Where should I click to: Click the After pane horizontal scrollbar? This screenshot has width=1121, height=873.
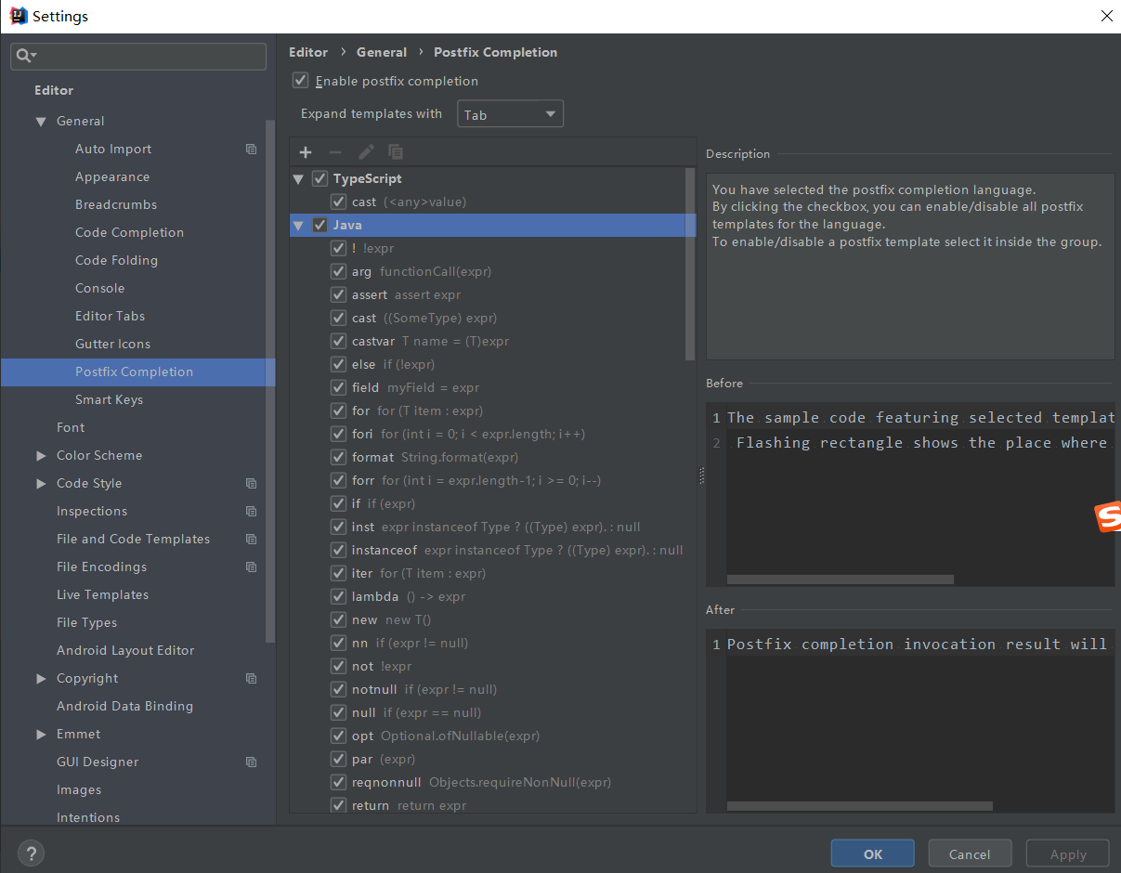click(859, 806)
